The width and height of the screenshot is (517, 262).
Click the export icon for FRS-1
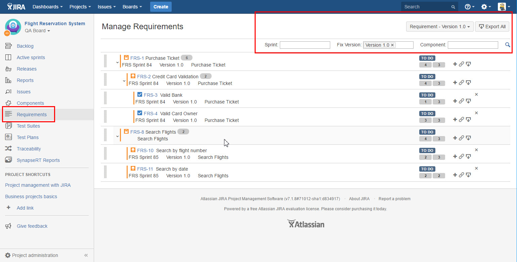pos(468,64)
